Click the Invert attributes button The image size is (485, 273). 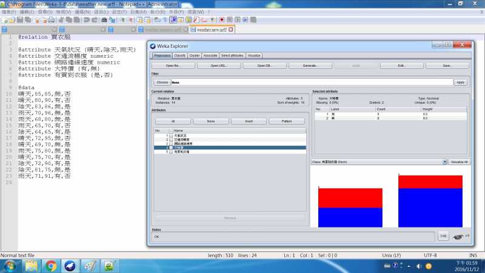[249, 121]
